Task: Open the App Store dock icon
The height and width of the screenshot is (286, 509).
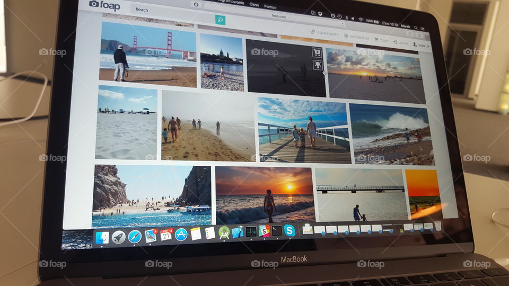Action: (x=181, y=234)
